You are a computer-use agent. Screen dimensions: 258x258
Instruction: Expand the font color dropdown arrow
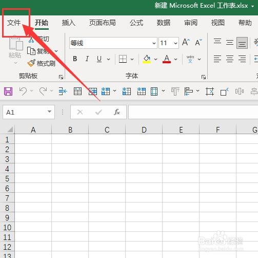point(176,59)
